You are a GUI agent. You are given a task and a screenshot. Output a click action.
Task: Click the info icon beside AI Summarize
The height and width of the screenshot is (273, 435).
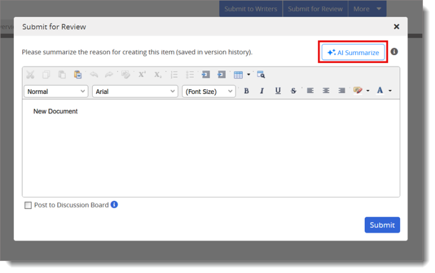point(394,51)
